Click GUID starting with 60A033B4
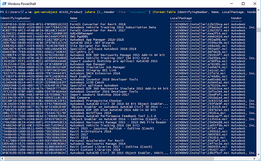261x161 pixels. pos(34,52)
